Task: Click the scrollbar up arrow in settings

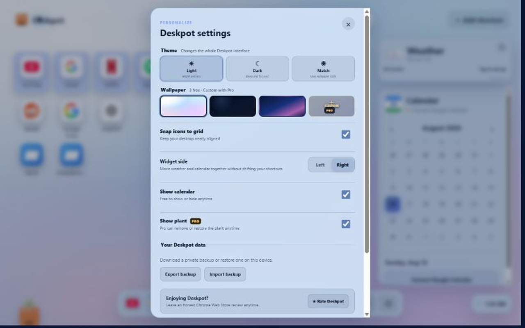Action: pos(367,11)
